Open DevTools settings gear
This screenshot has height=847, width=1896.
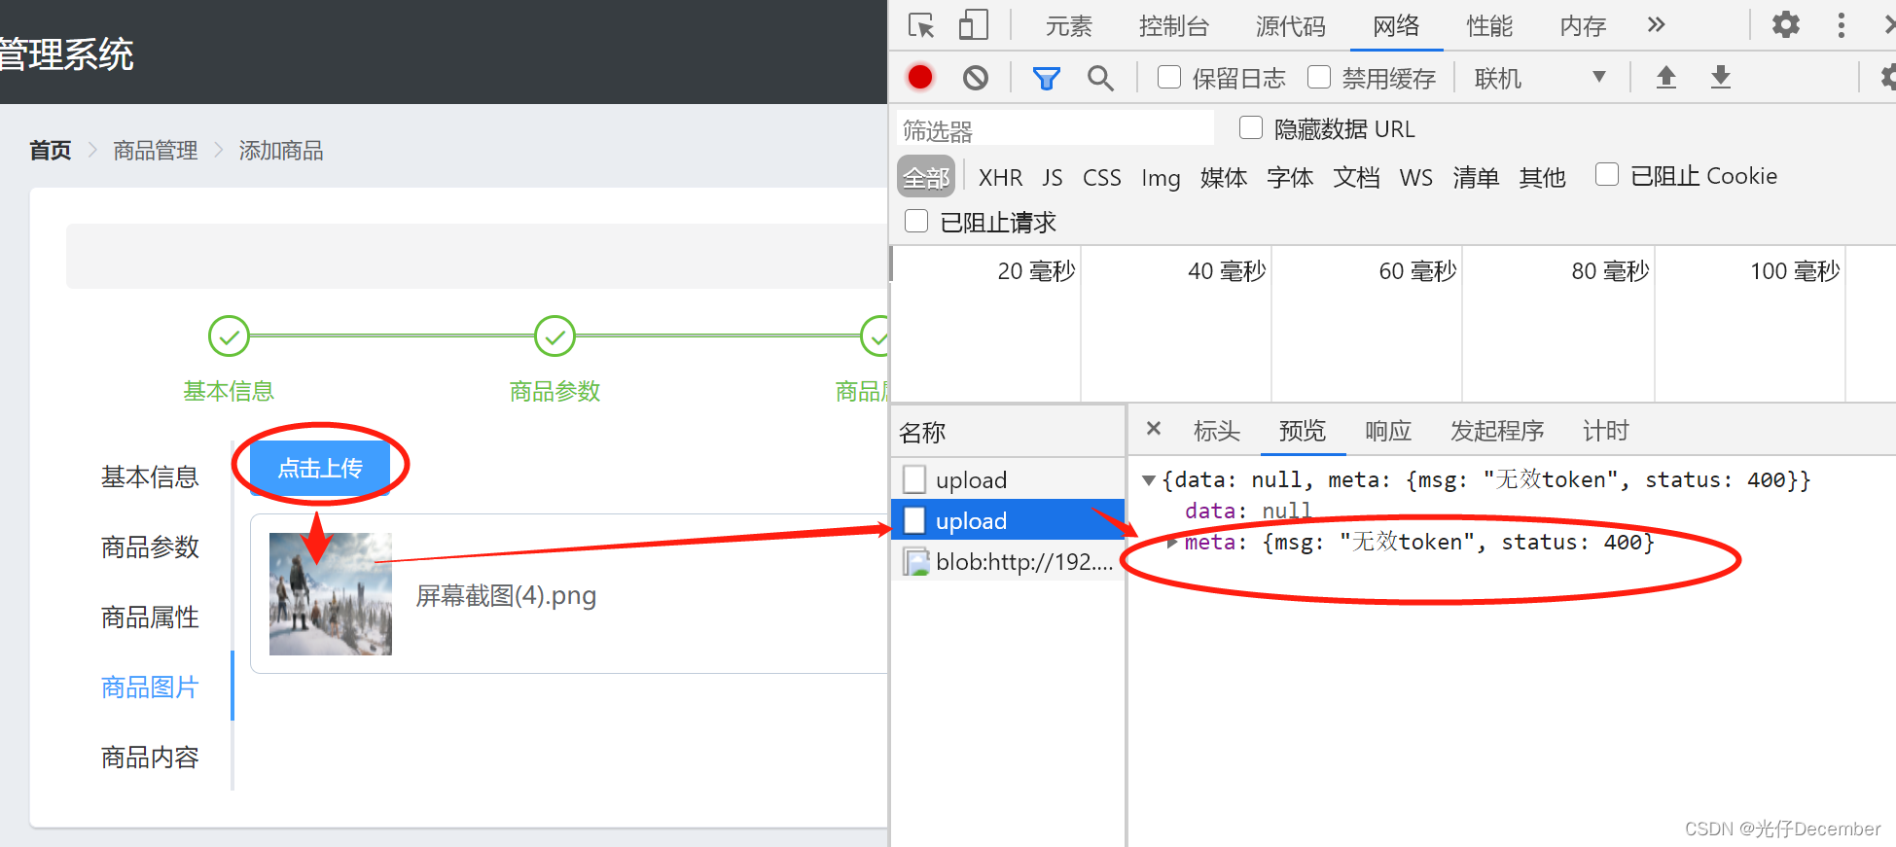click(x=1785, y=24)
